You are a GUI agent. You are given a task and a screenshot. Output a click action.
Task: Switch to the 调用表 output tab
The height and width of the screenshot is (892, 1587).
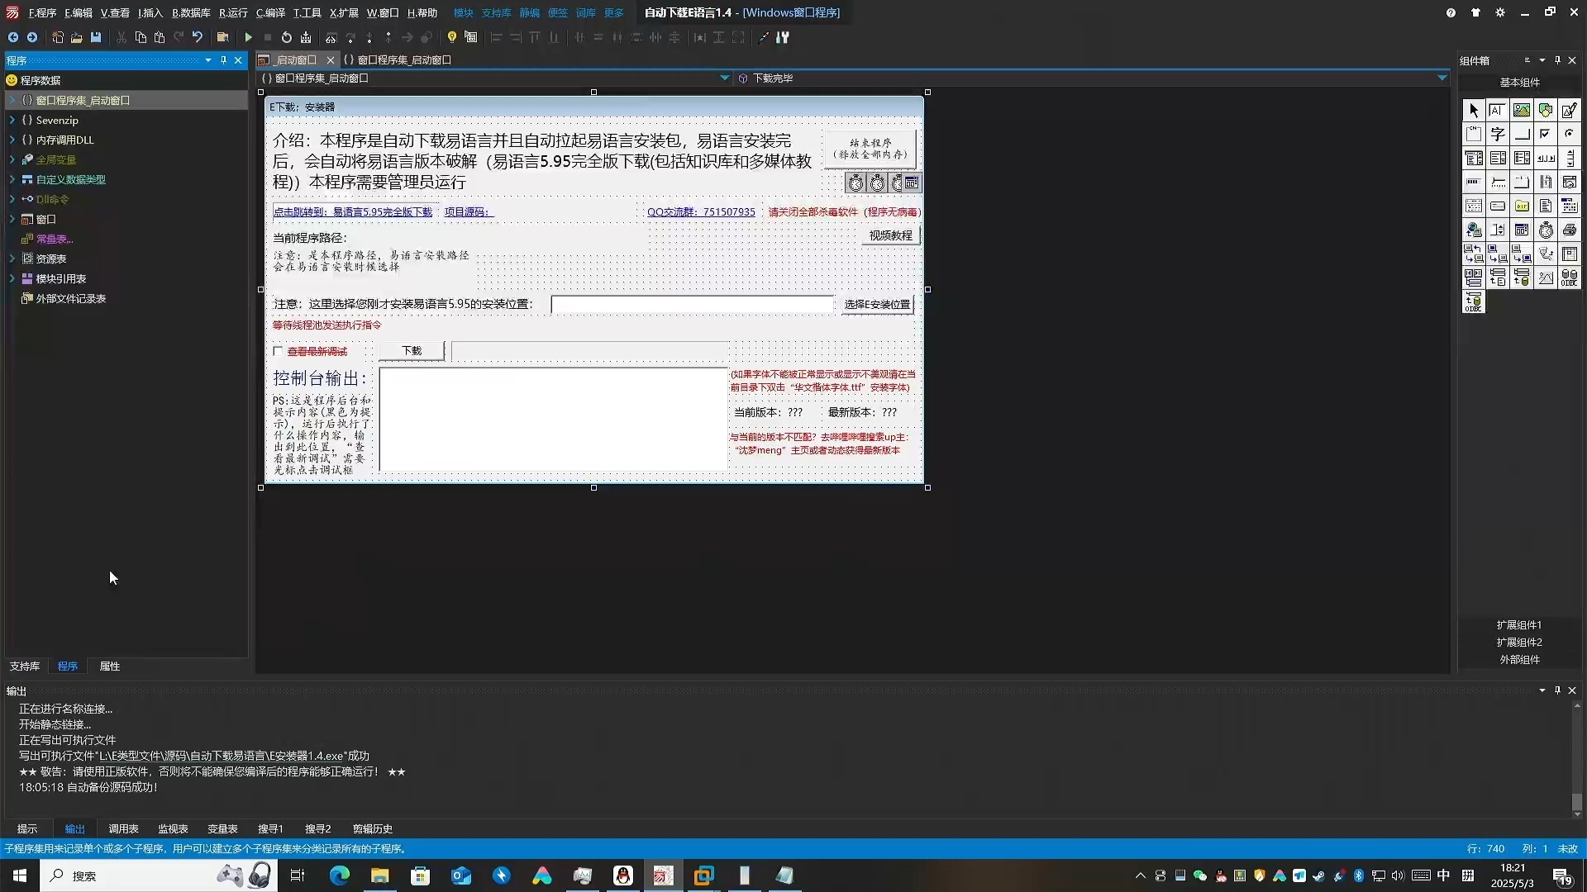point(123,828)
